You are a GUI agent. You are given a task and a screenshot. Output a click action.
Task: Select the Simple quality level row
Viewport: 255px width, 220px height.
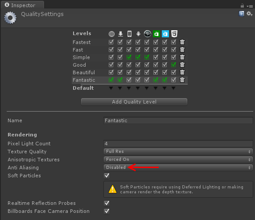click(x=130, y=57)
